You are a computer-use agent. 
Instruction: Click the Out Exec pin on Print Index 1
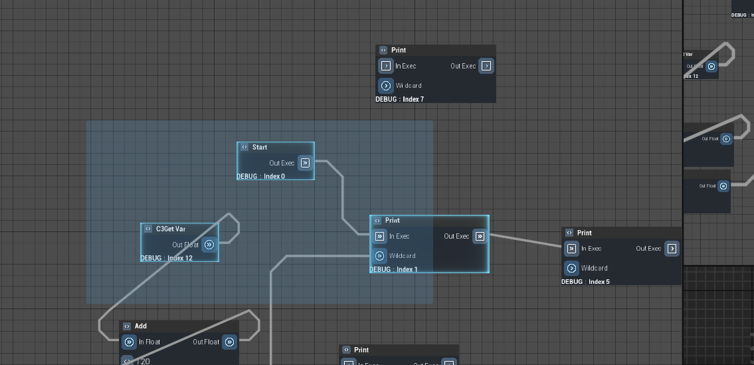click(480, 236)
